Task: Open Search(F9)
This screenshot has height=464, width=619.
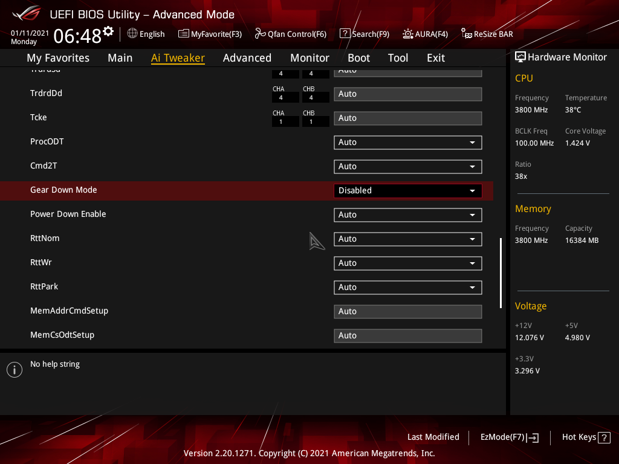Action: tap(365, 34)
